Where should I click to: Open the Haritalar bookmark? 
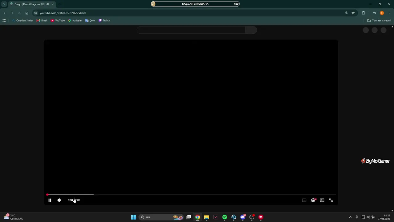coord(75,21)
